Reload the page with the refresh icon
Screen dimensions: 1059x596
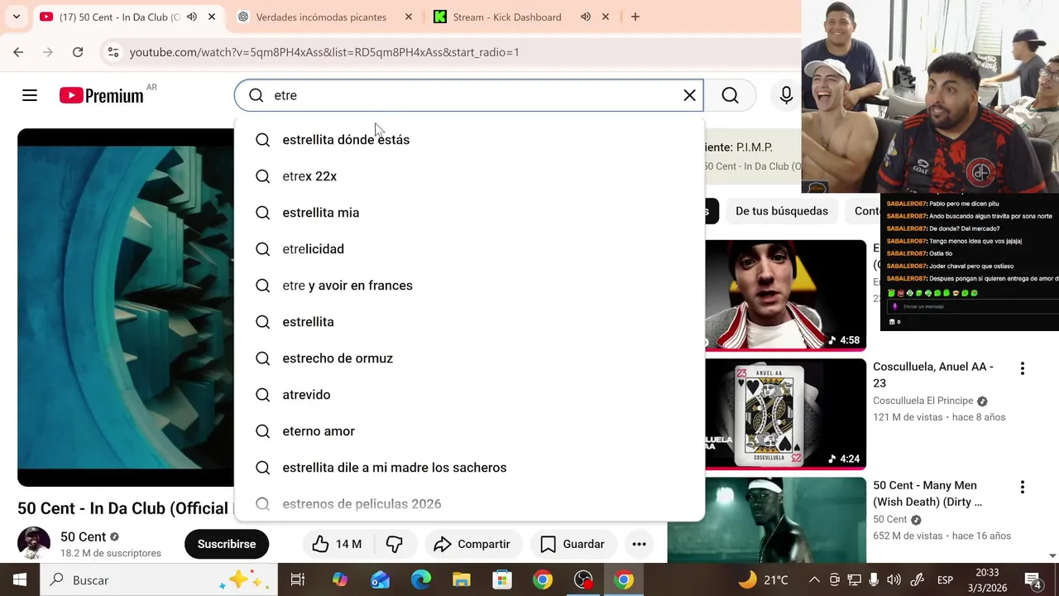point(78,52)
